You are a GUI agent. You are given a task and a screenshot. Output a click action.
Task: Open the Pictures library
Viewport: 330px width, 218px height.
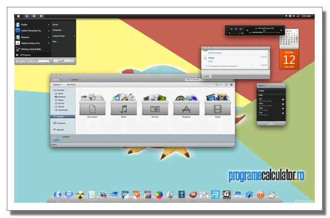point(155,105)
